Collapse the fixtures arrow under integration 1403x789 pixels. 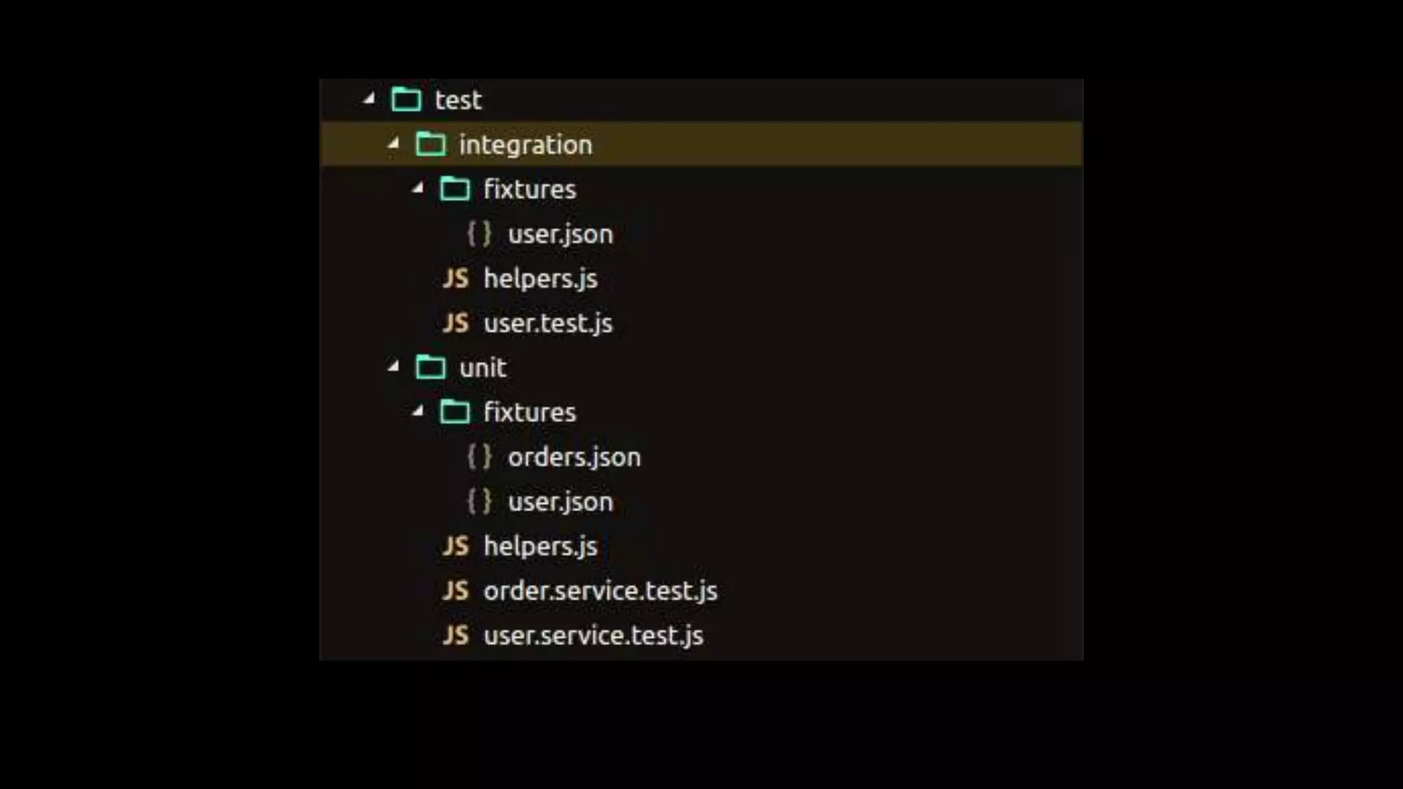(x=418, y=188)
